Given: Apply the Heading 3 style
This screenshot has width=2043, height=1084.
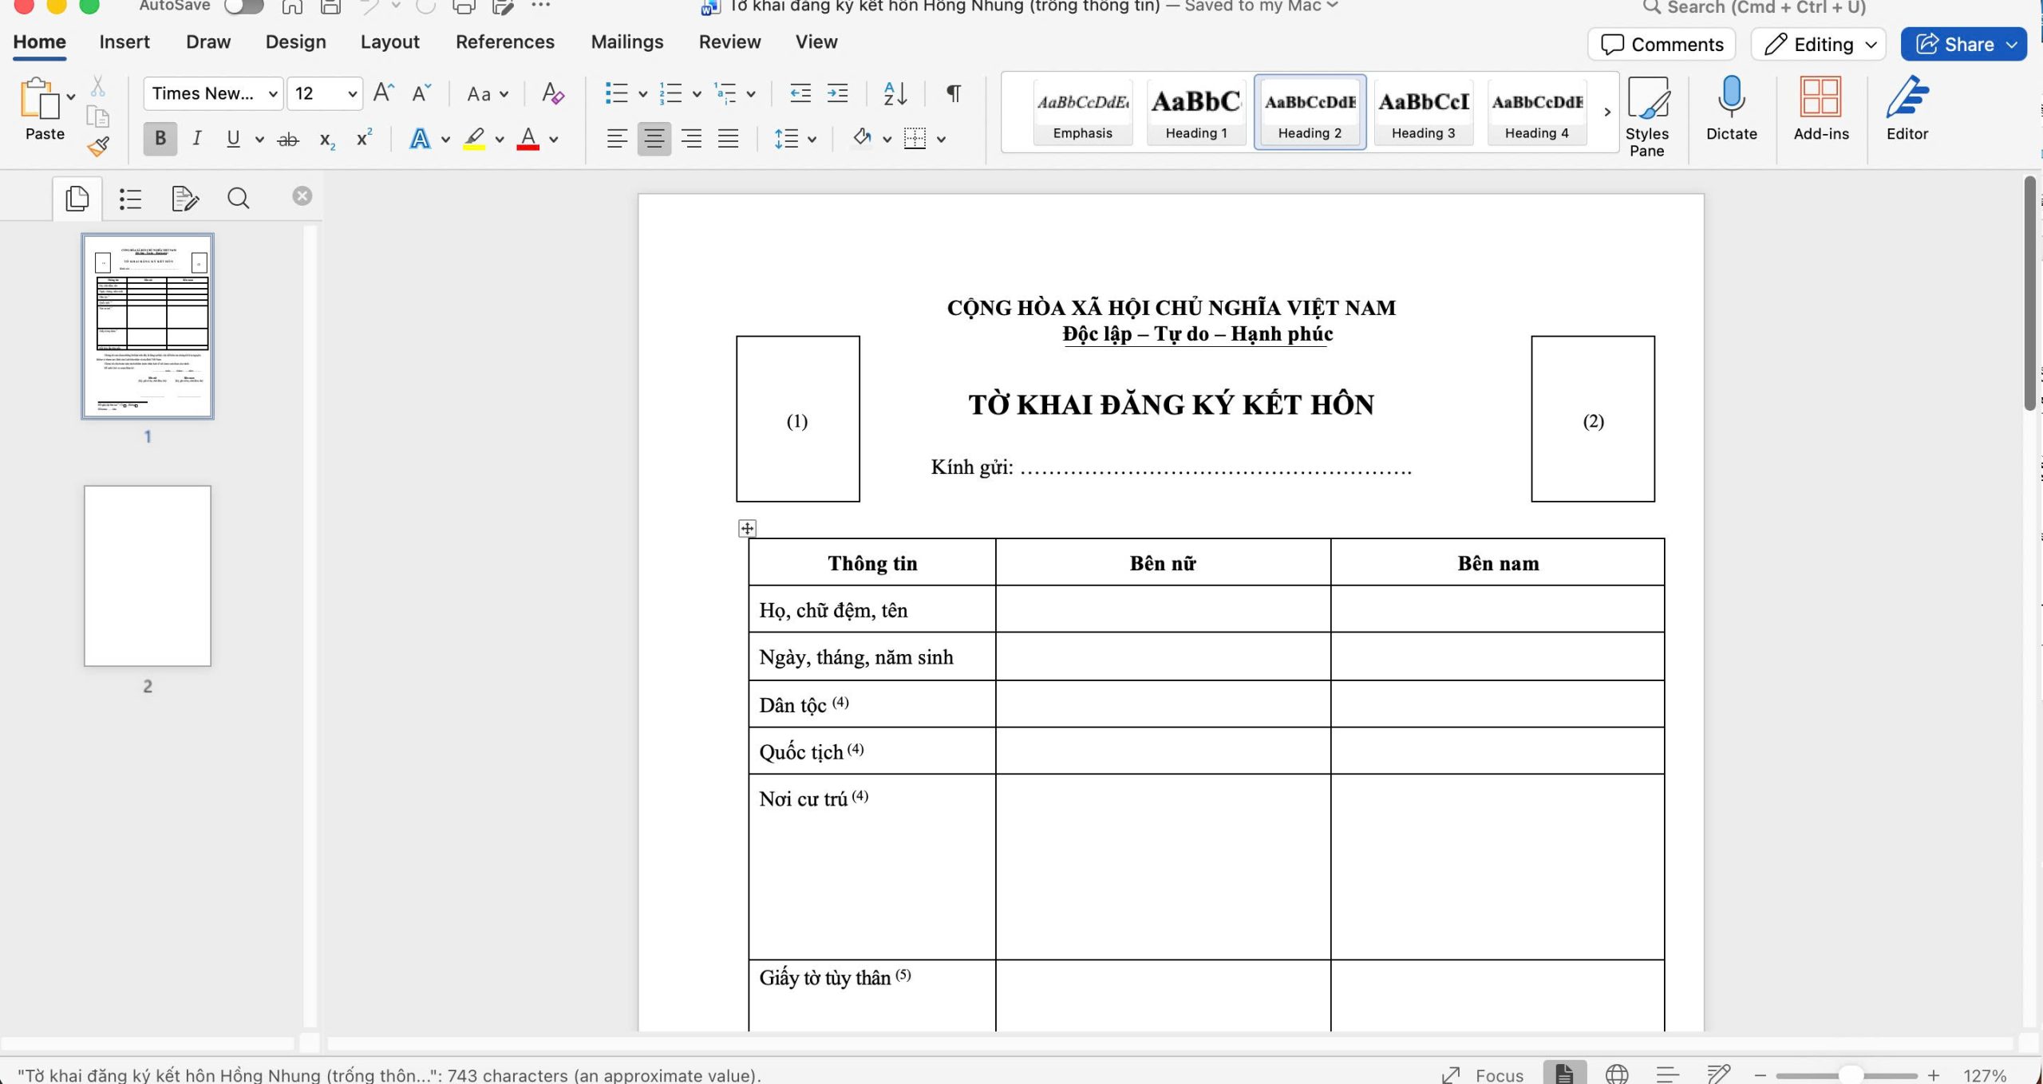Looking at the screenshot, I should click(1423, 112).
